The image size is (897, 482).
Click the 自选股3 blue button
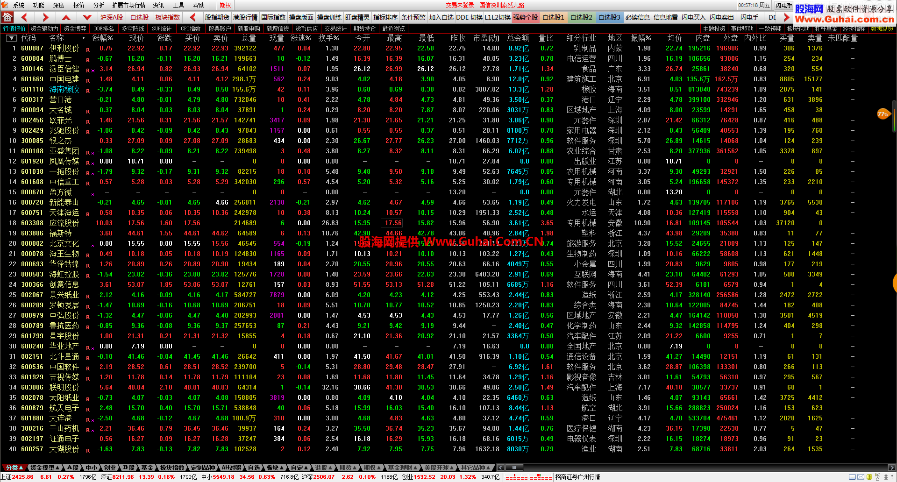point(609,17)
